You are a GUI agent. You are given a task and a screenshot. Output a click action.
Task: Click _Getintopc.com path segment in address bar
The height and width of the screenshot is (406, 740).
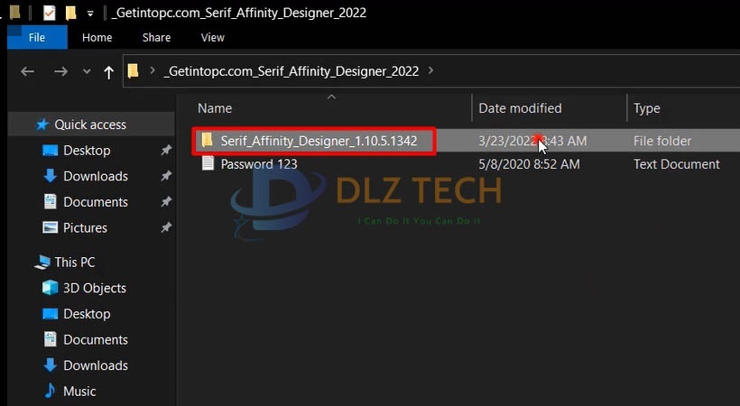pos(291,71)
